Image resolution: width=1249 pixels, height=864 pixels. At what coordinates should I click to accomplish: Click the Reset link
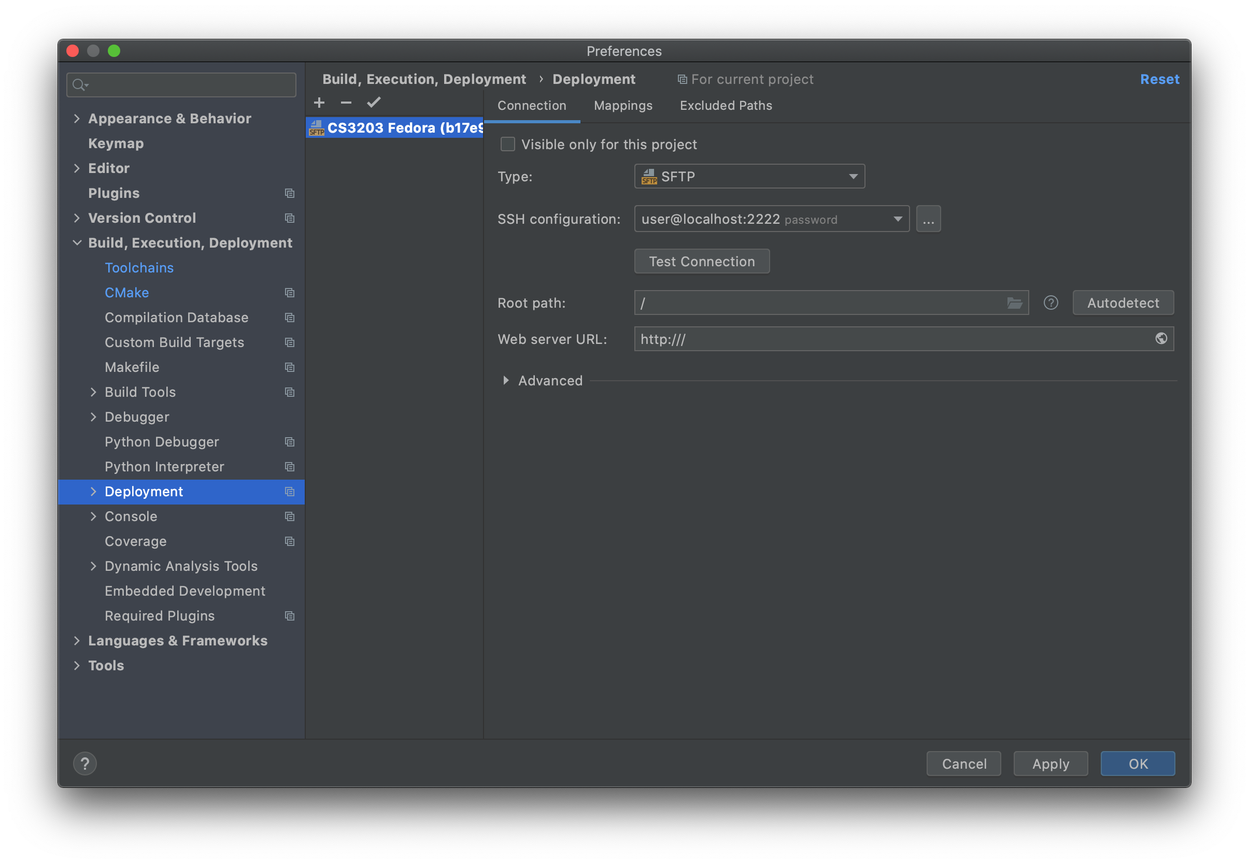coord(1159,80)
